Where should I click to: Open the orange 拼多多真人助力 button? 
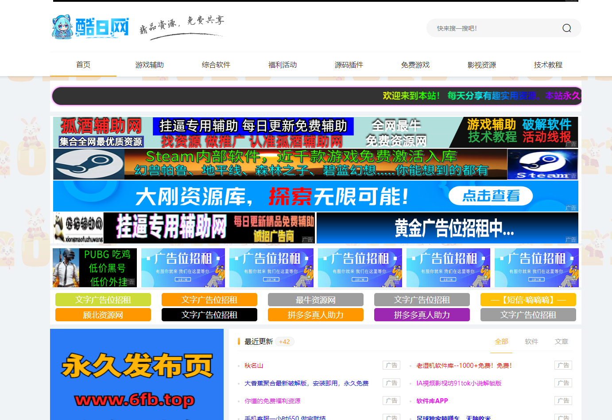click(x=316, y=315)
